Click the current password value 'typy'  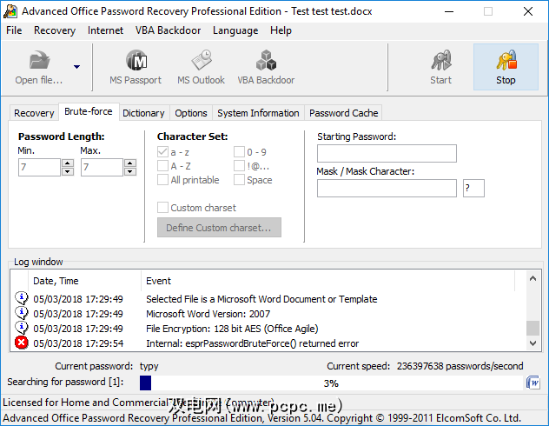[x=149, y=366]
